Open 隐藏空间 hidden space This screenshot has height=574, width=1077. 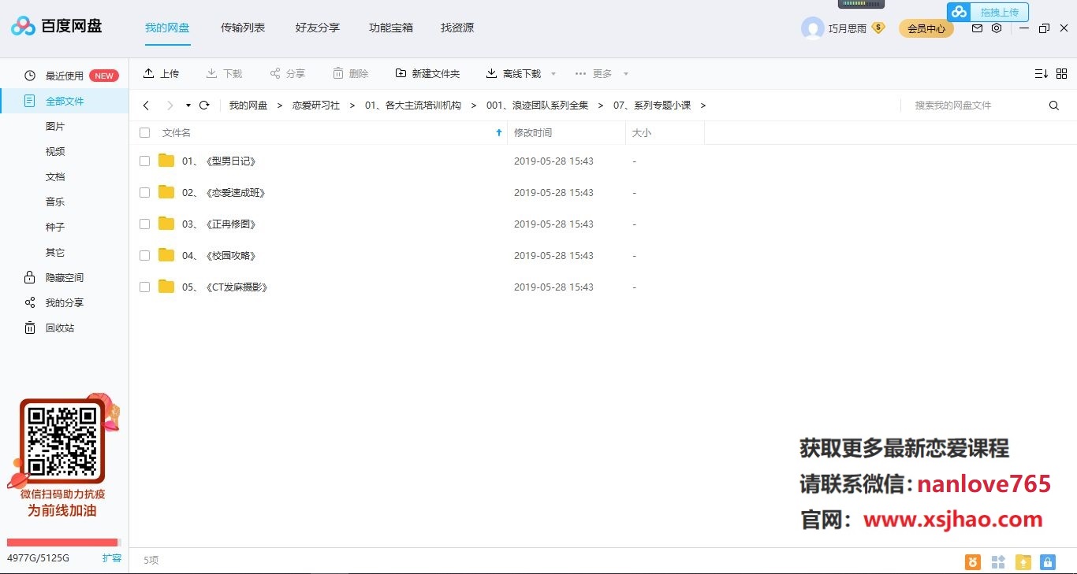[x=65, y=277]
